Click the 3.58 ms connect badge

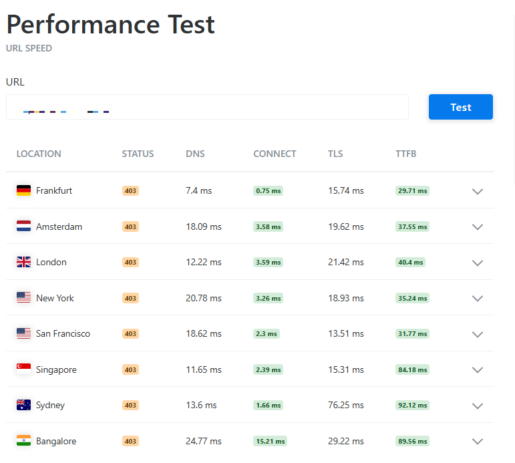tap(268, 226)
